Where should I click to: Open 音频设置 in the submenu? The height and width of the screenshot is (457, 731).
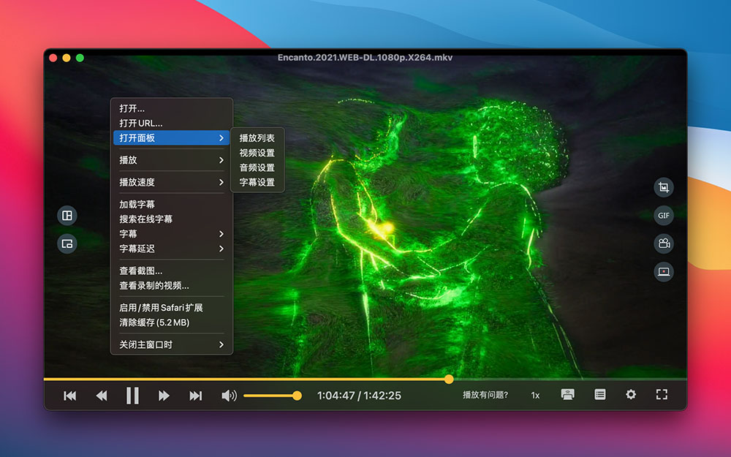257,167
